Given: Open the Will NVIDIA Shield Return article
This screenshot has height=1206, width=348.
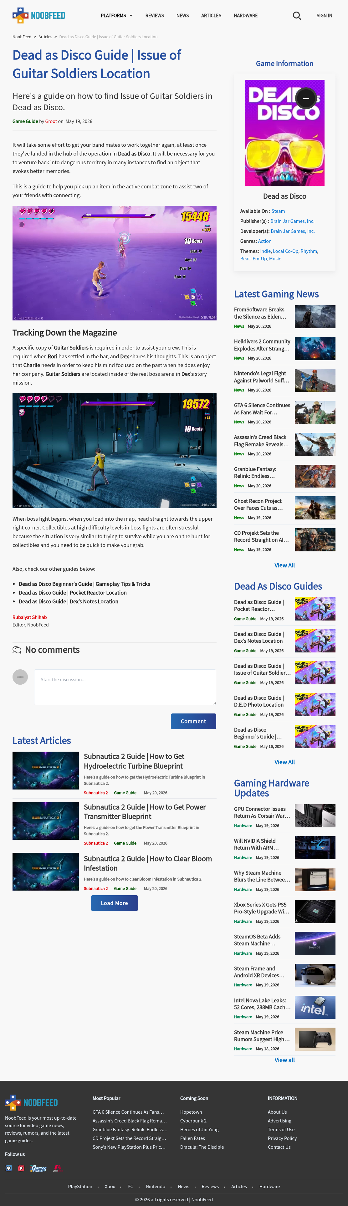Looking at the screenshot, I should pyautogui.click(x=257, y=844).
